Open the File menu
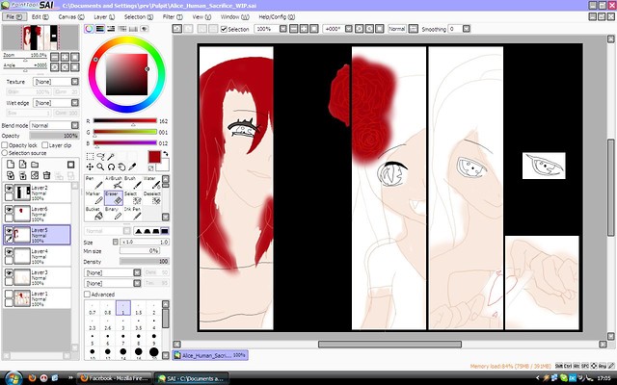This screenshot has width=617, height=385. 14,17
